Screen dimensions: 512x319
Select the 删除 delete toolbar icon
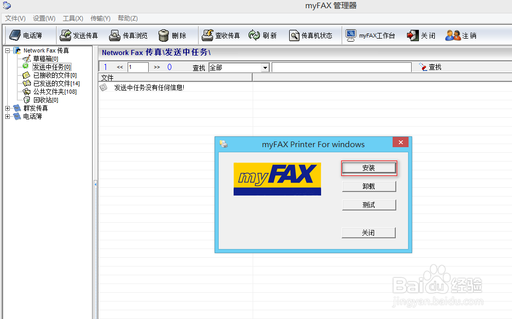click(173, 35)
